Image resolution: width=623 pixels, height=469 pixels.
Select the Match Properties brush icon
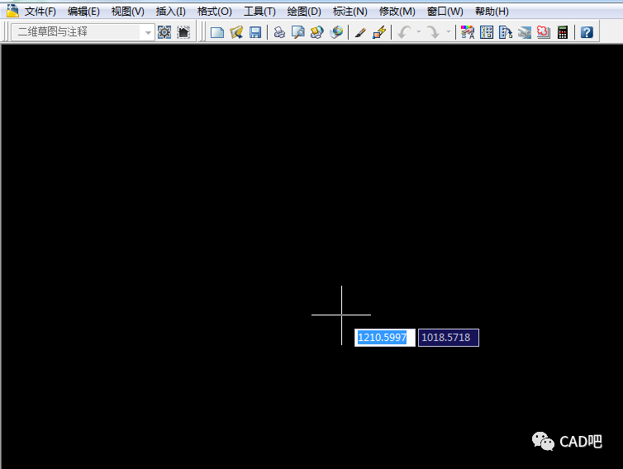click(x=360, y=32)
